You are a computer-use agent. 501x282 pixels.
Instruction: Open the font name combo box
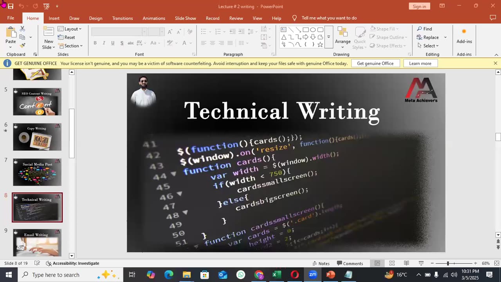pos(119,32)
